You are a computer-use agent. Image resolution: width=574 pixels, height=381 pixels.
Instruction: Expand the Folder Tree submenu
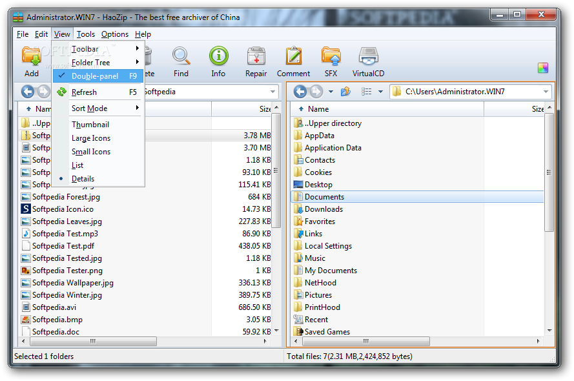(x=97, y=62)
